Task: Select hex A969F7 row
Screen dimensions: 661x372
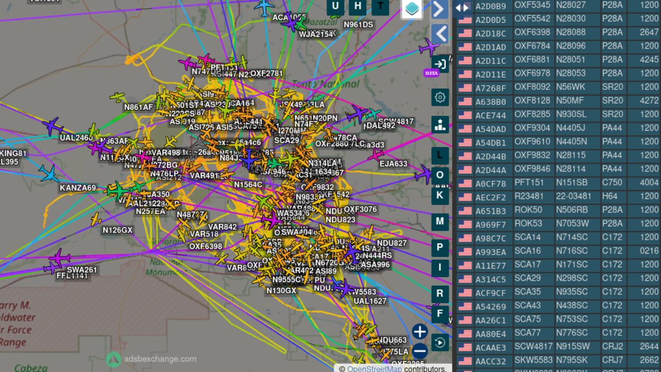Action: pyautogui.click(x=491, y=224)
